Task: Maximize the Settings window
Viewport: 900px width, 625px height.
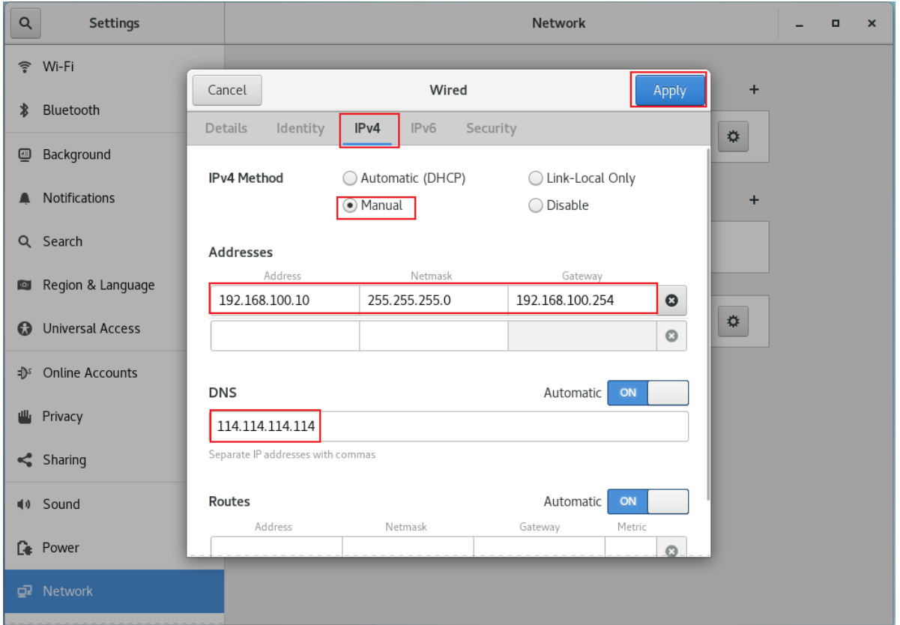Action: click(x=835, y=24)
